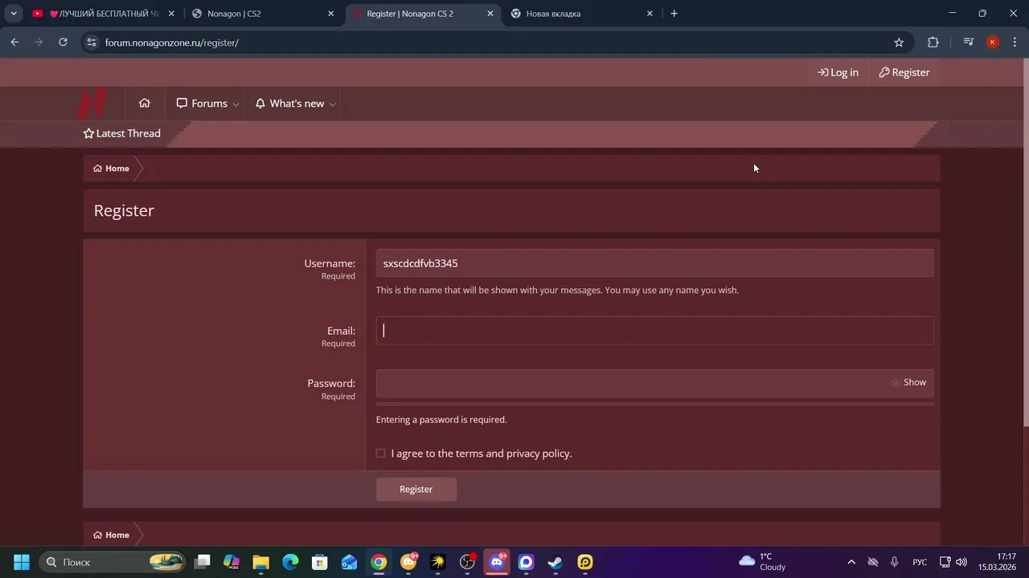Go back to the previous page
1029x578 pixels.
click(14, 43)
